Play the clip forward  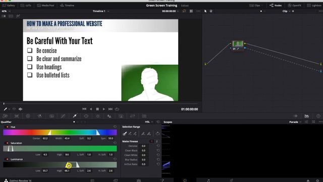(104, 109)
